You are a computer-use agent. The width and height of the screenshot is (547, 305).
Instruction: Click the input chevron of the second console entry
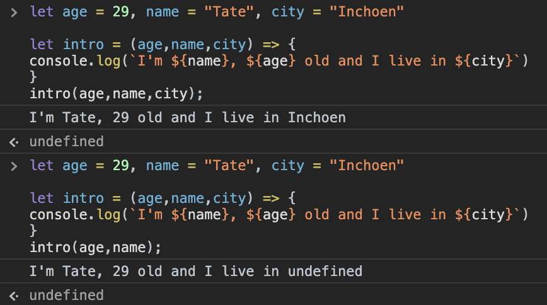(14, 166)
